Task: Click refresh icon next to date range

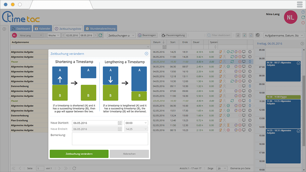Action: [101, 36]
